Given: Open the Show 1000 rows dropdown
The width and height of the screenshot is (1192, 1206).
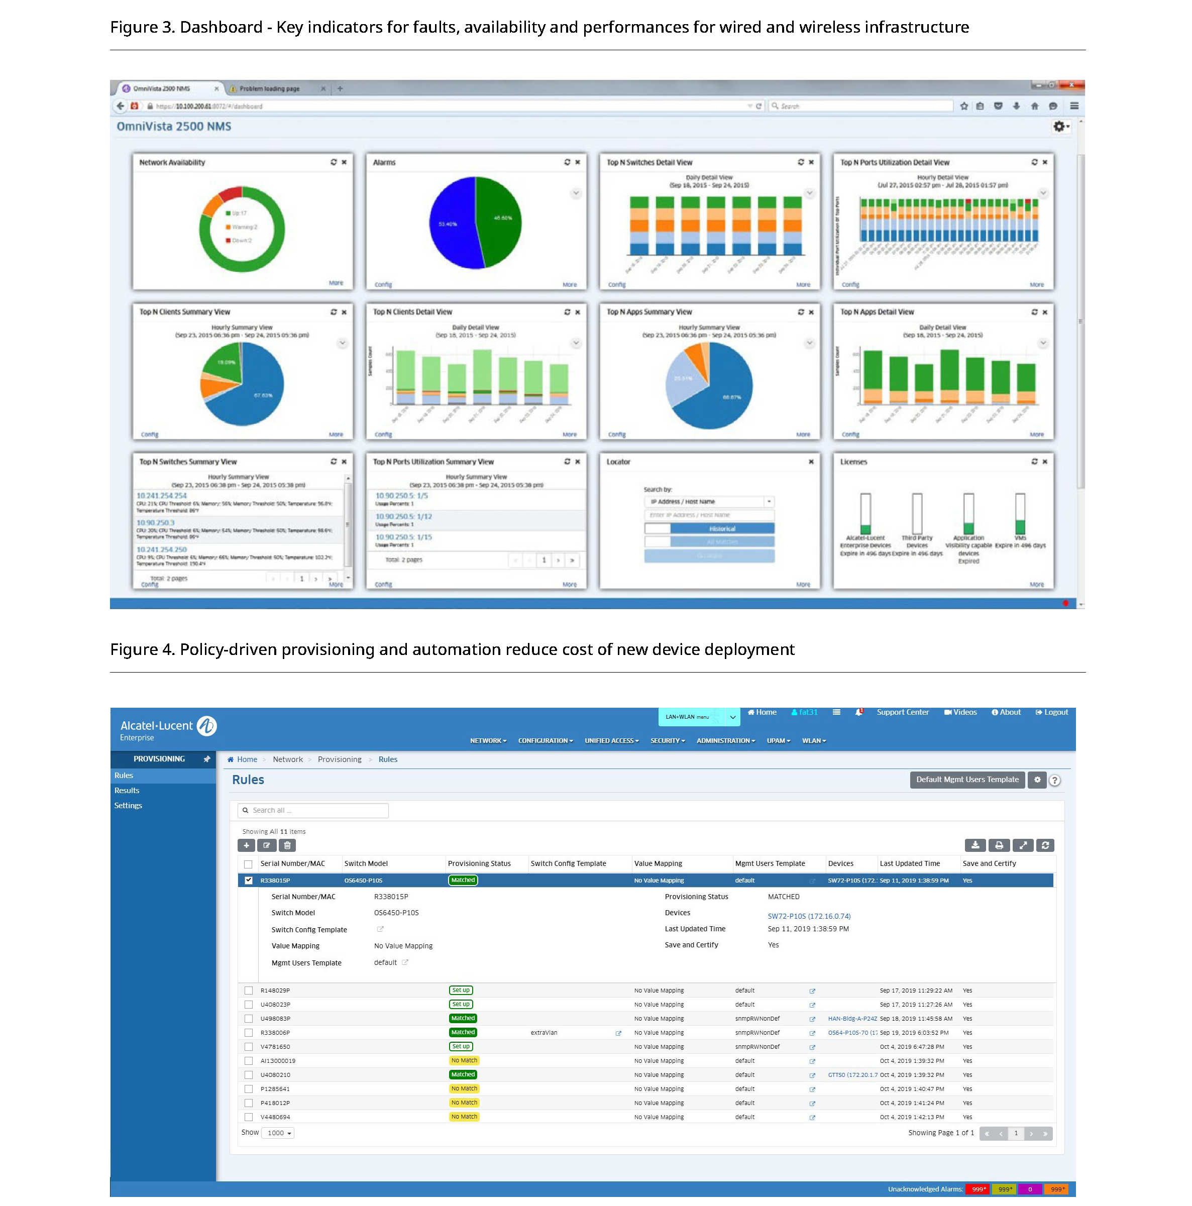Looking at the screenshot, I should [x=279, y=1133].
